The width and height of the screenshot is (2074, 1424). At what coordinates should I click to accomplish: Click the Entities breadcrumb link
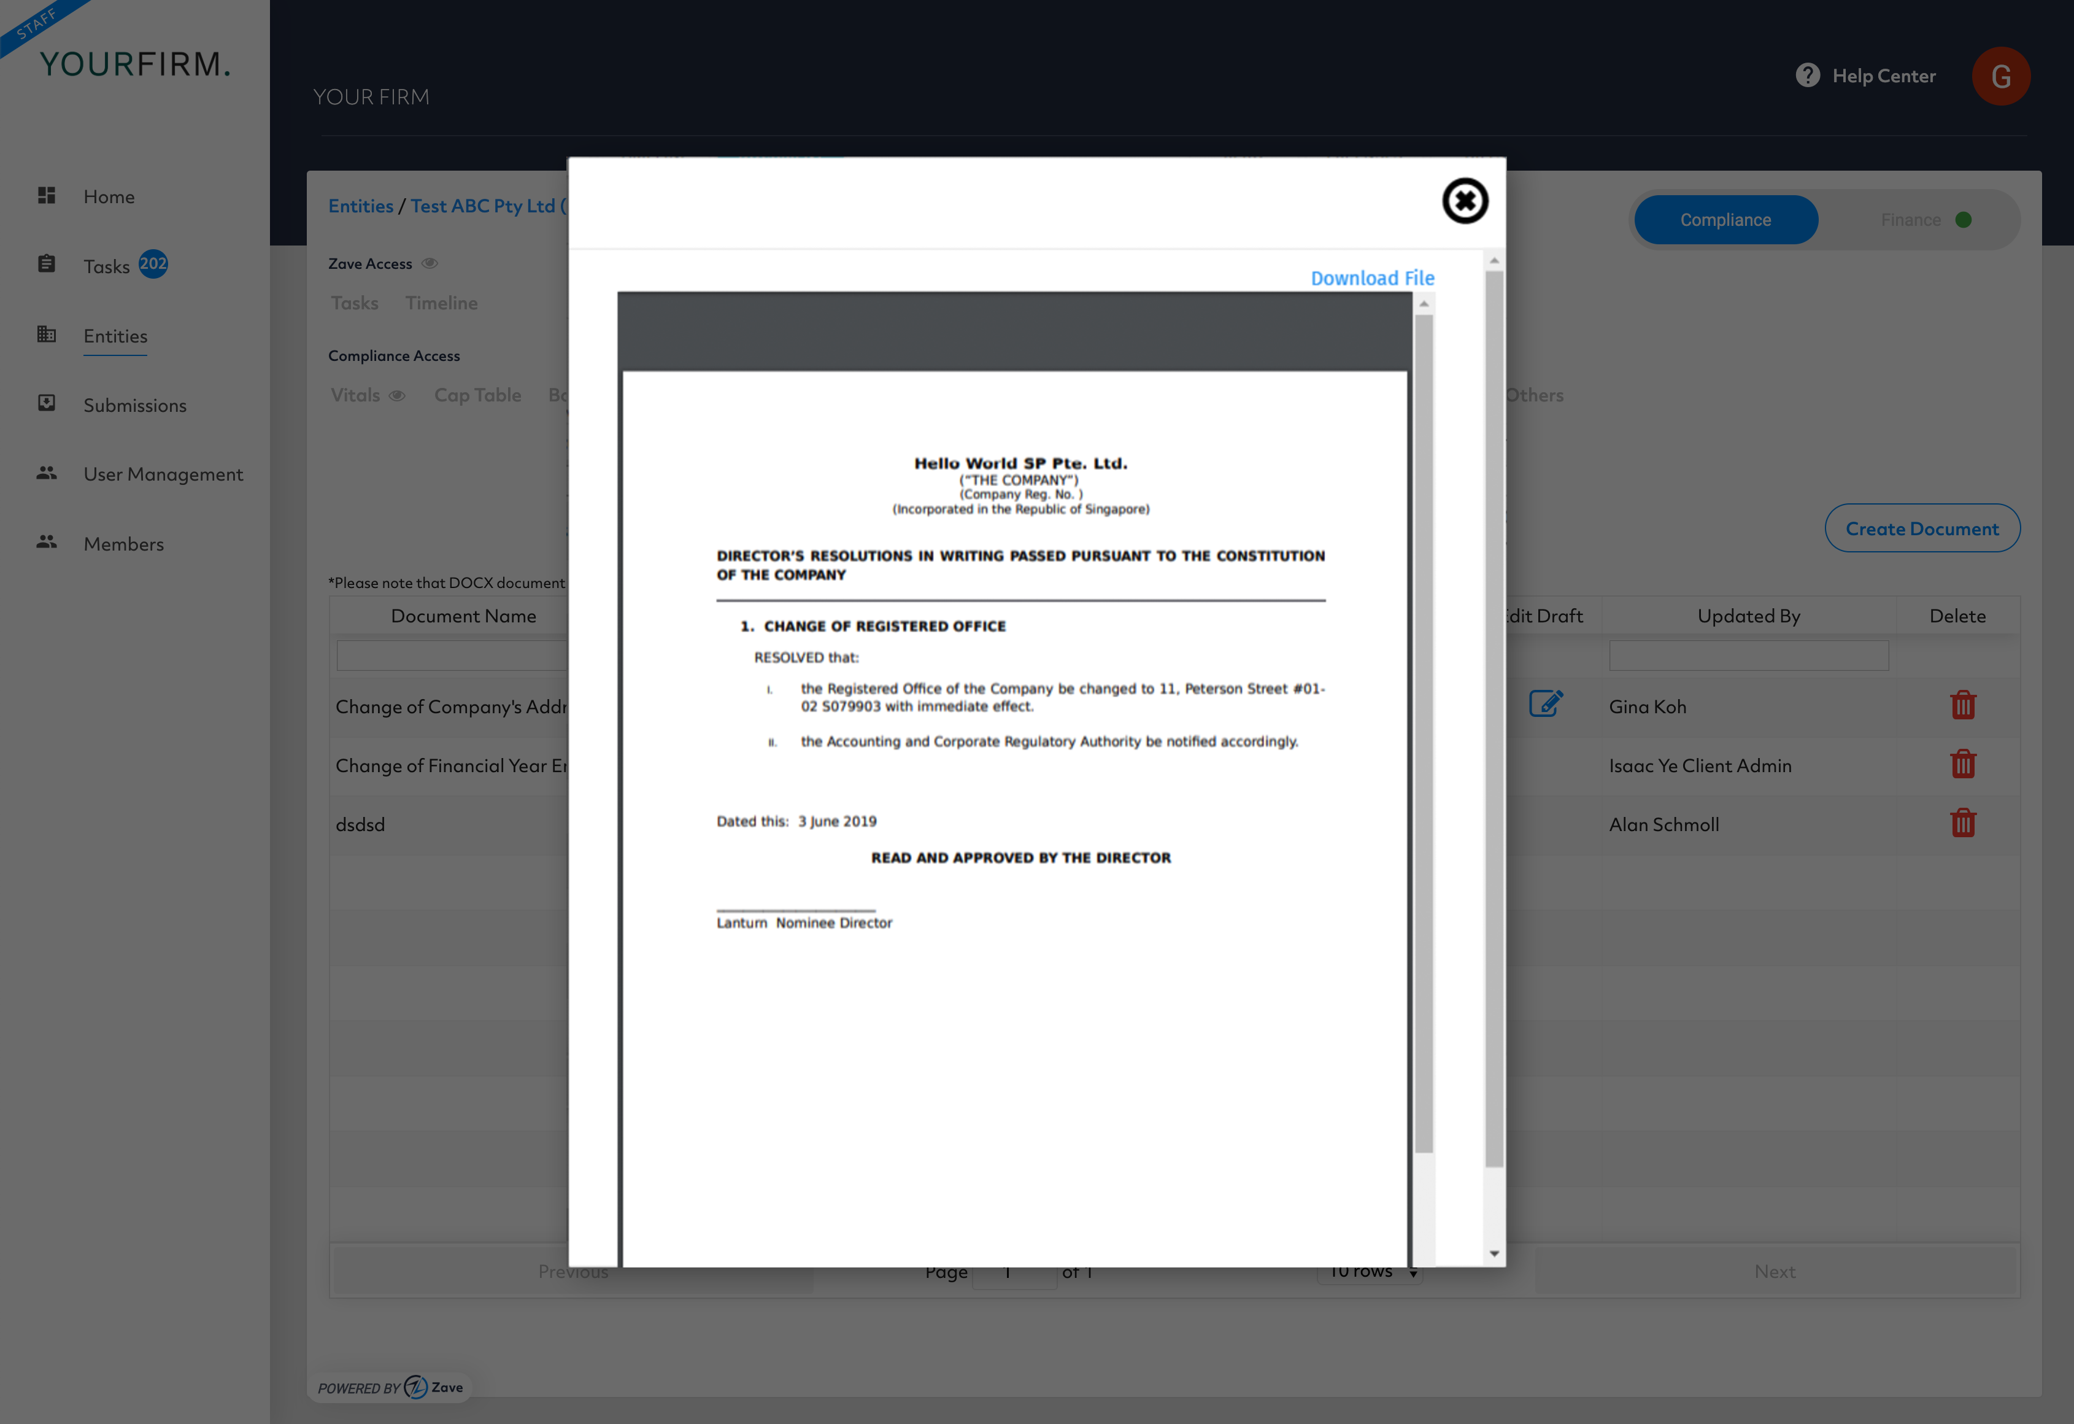click(x=361, y=206)
